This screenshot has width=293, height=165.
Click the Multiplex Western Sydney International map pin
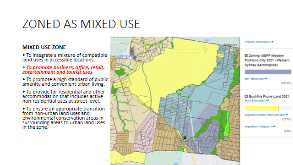(206, 50)
